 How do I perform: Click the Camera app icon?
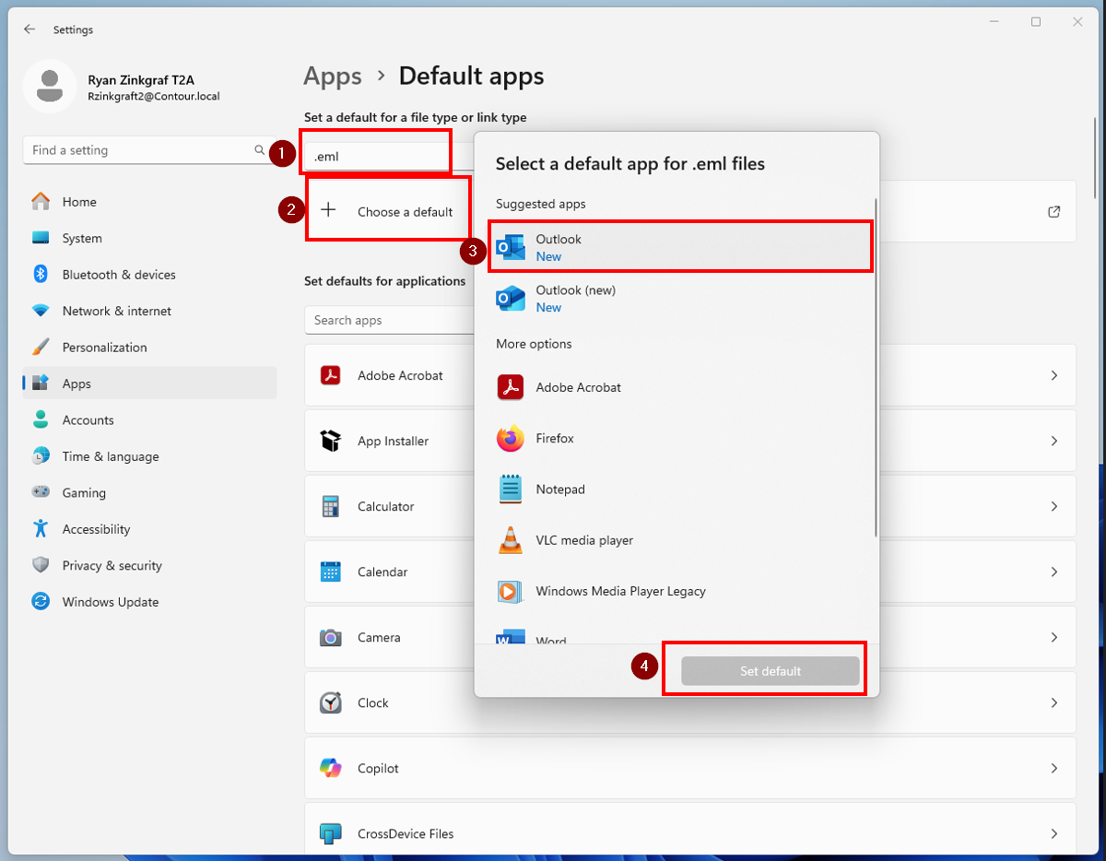point(331,638)
